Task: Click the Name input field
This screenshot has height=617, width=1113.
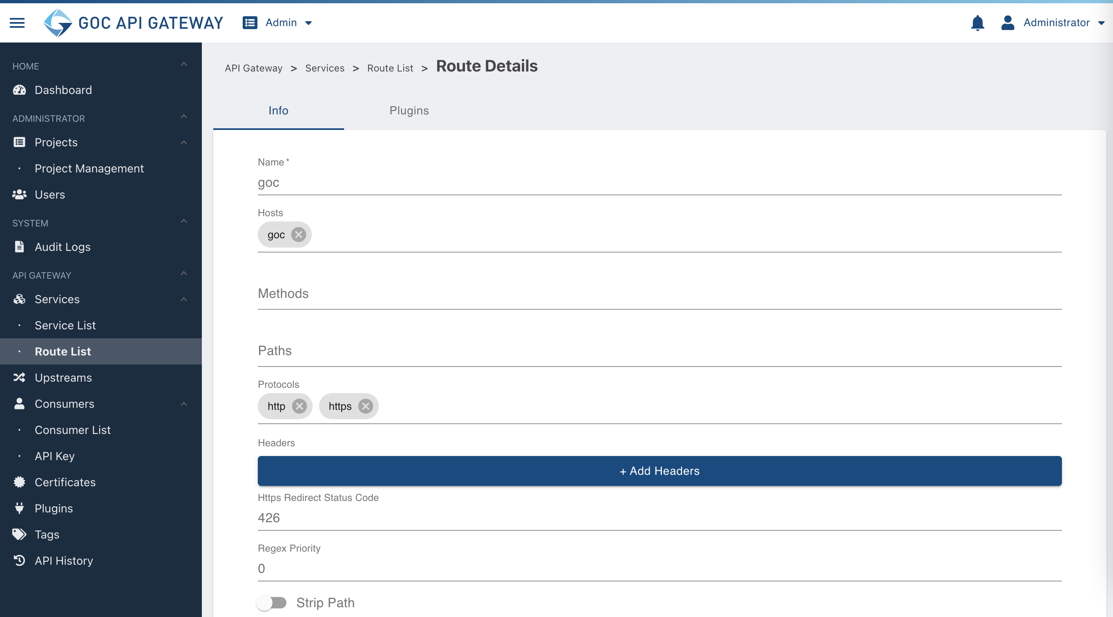Action: click(x=659, y=183)
